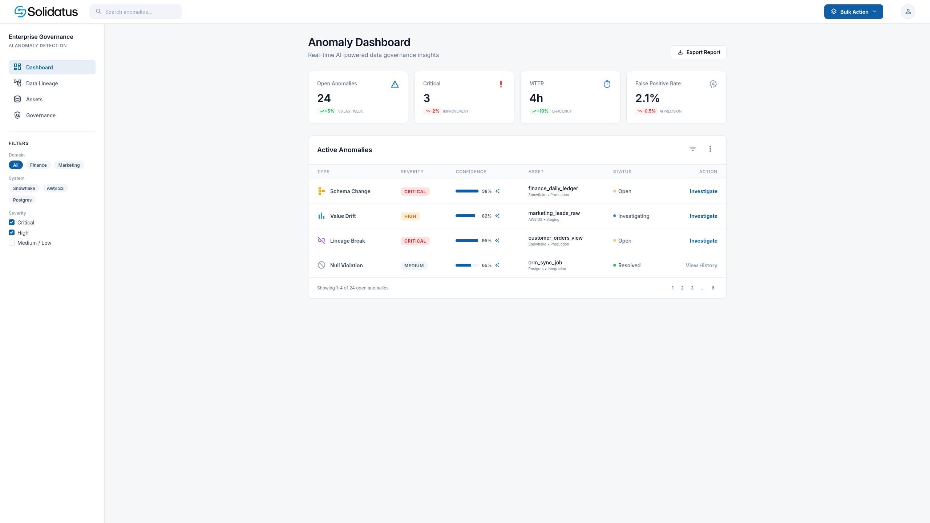Uncheck the Critical severity checkbox

12,222
